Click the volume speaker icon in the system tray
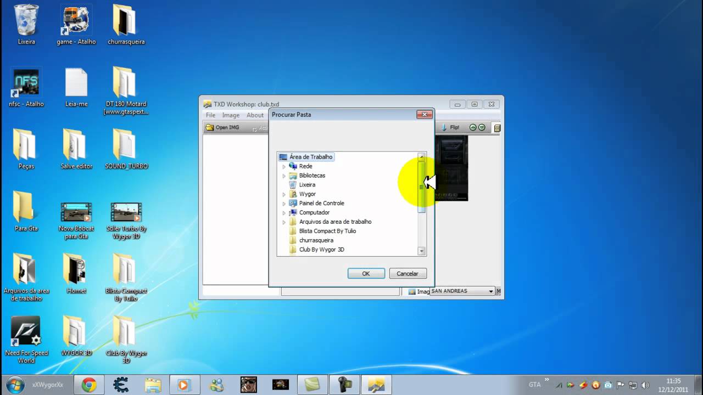The width and height of the screenshot is (703, 395). point(645,385)
